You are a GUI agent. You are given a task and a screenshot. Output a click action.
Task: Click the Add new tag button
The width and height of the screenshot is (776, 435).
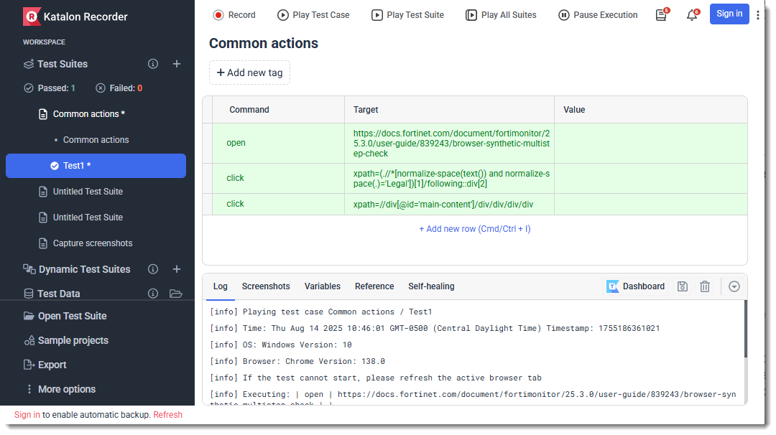(249, 72)
